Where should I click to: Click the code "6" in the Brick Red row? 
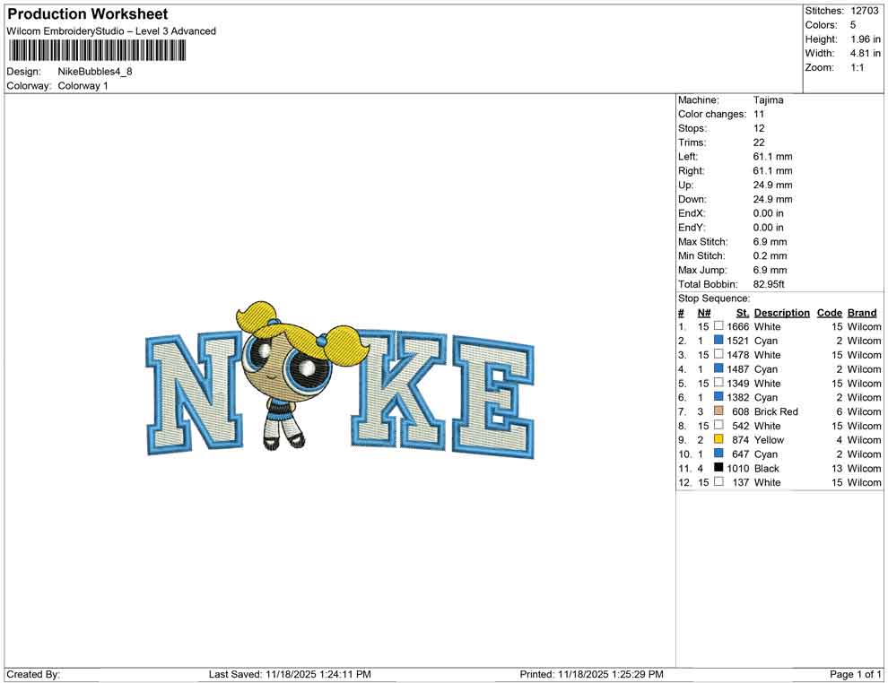tap(840, 411)
